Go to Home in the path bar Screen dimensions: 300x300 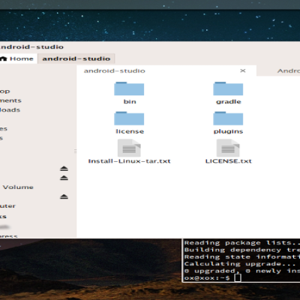(19, 58)
